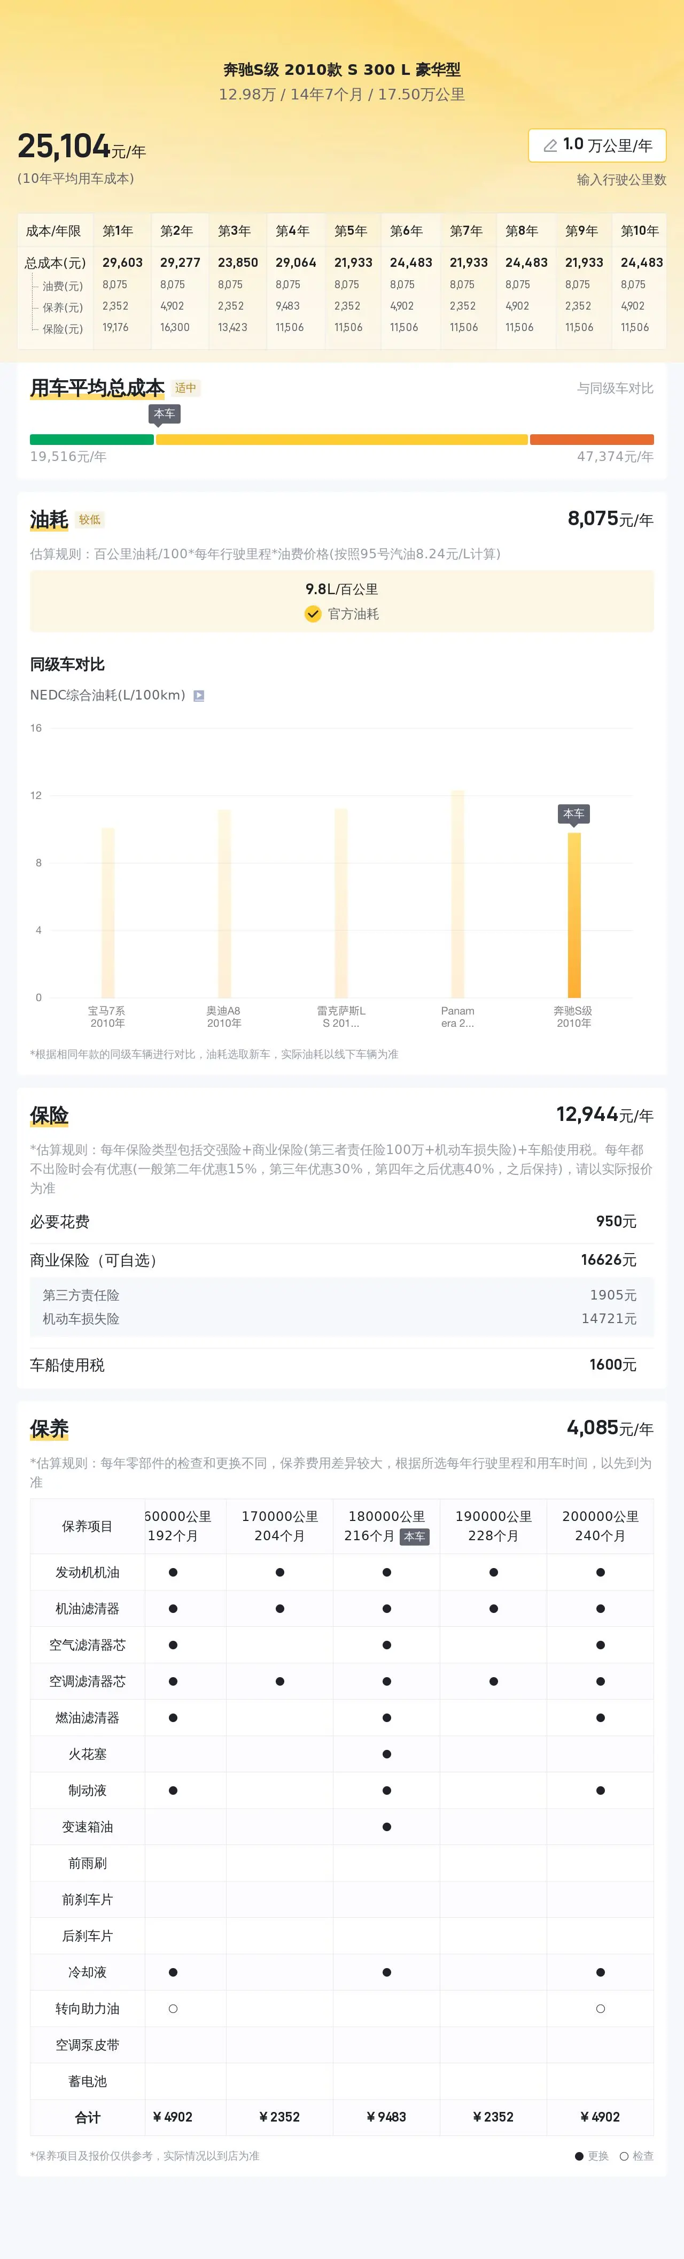The width and height of the screenshot is (684, 2259).
Task: Click the orange high-cost segment of cost bar
Action: pos(592,440)
